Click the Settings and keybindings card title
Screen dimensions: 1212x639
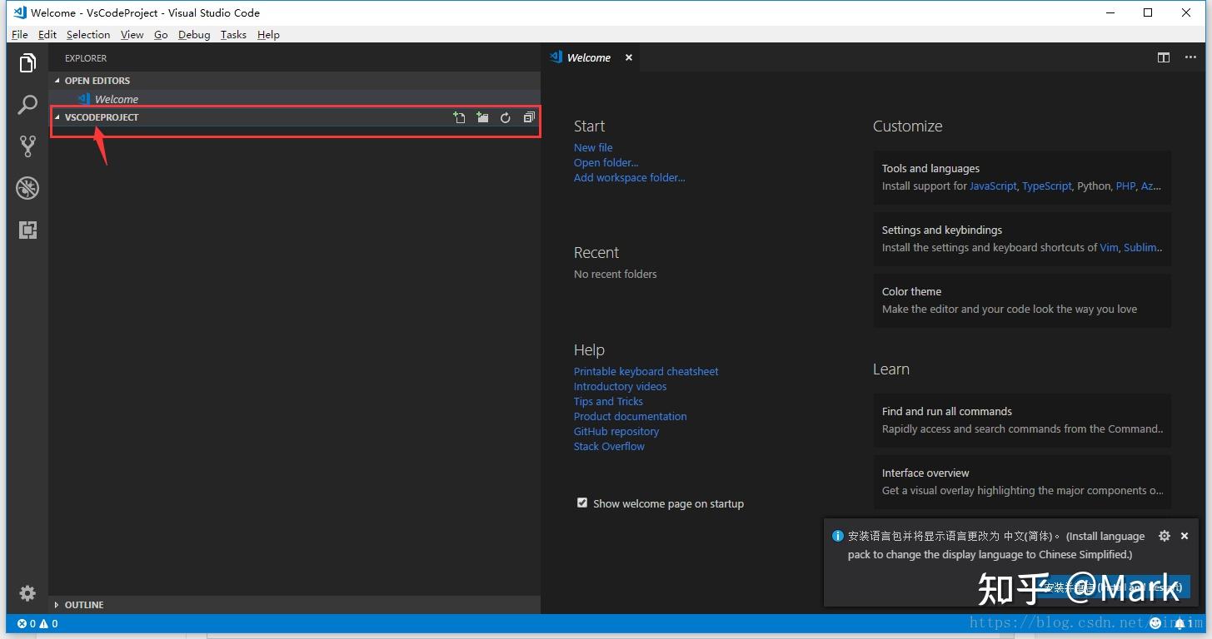(942, 230)
